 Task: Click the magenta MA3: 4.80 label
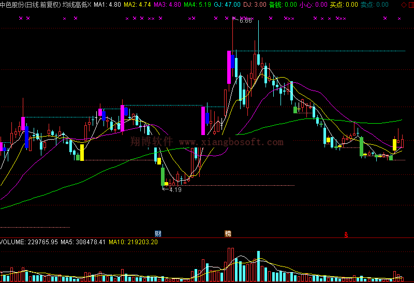[167, 5]
